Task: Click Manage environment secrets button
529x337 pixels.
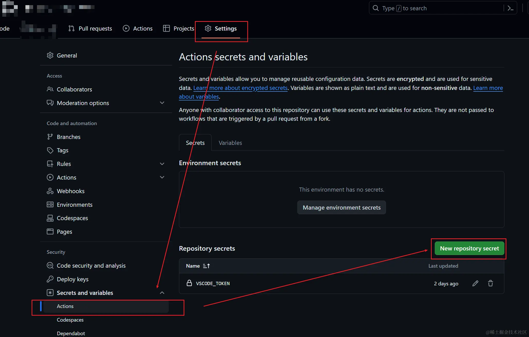Action: point(341,208)
